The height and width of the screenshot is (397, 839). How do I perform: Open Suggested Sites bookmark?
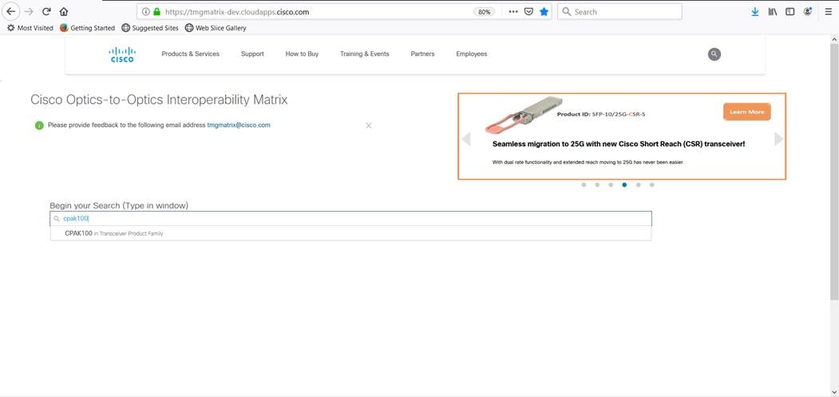(x=150, y=28)
